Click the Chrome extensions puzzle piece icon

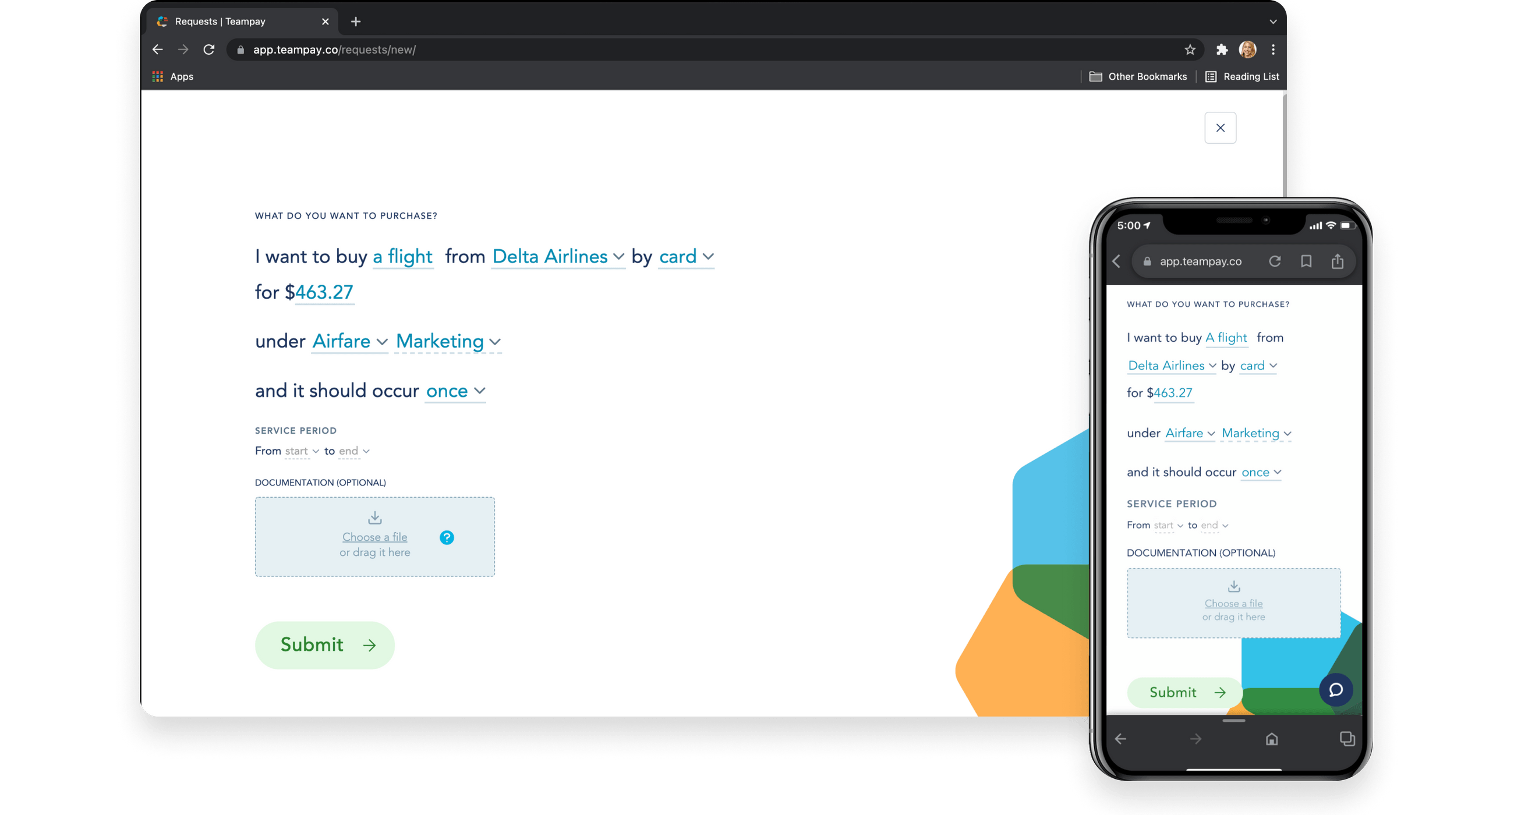1222,49
